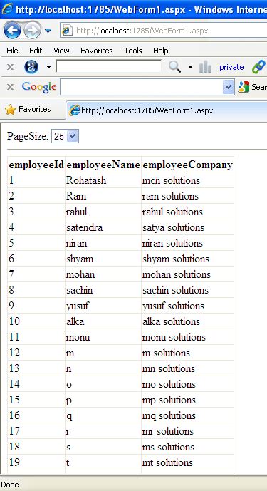Click the 'Done' status bar text
The height and width of the screenshot is (491, 267).
point(10,485)
